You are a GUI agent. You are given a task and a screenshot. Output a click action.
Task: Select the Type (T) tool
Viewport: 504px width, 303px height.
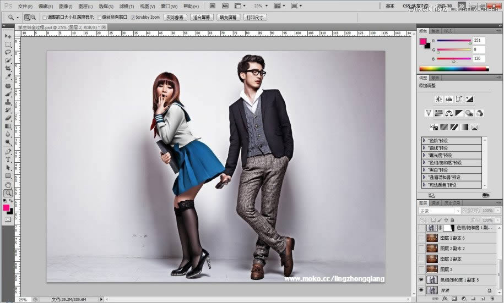[x=8, y=159]
